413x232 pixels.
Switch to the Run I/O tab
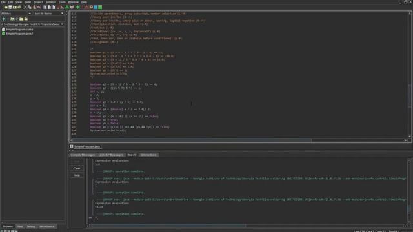132,155
